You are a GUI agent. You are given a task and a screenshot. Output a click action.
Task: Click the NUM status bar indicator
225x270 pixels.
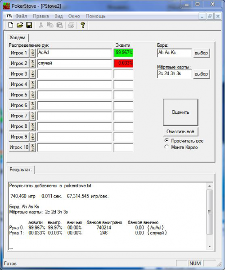coord(195,263)
